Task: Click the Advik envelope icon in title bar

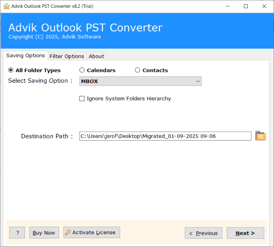Action: (x=7, y=6)
